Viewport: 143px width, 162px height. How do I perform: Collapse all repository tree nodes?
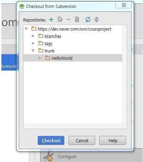click(x=97, y=19)
